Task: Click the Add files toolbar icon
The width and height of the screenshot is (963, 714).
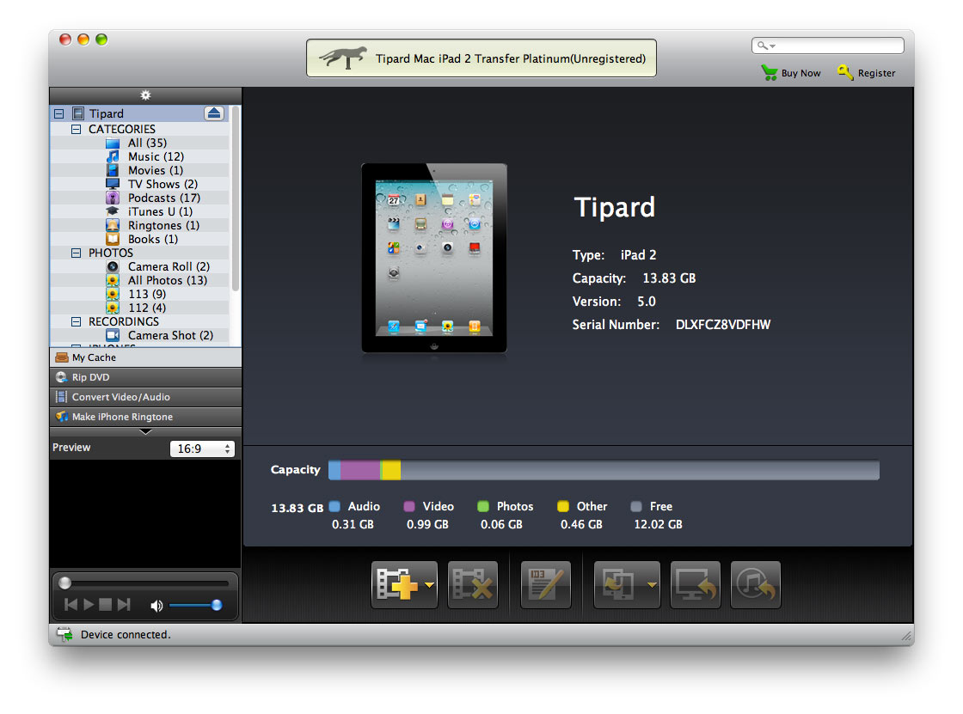Action: coord(397,584)
